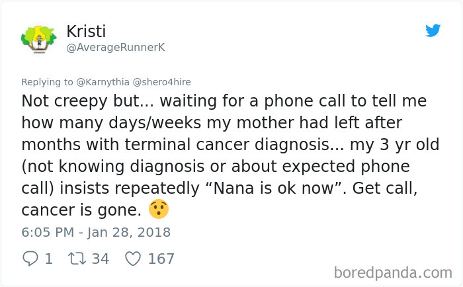
Task: Click the like count number 167
Action: pos(161,259)
